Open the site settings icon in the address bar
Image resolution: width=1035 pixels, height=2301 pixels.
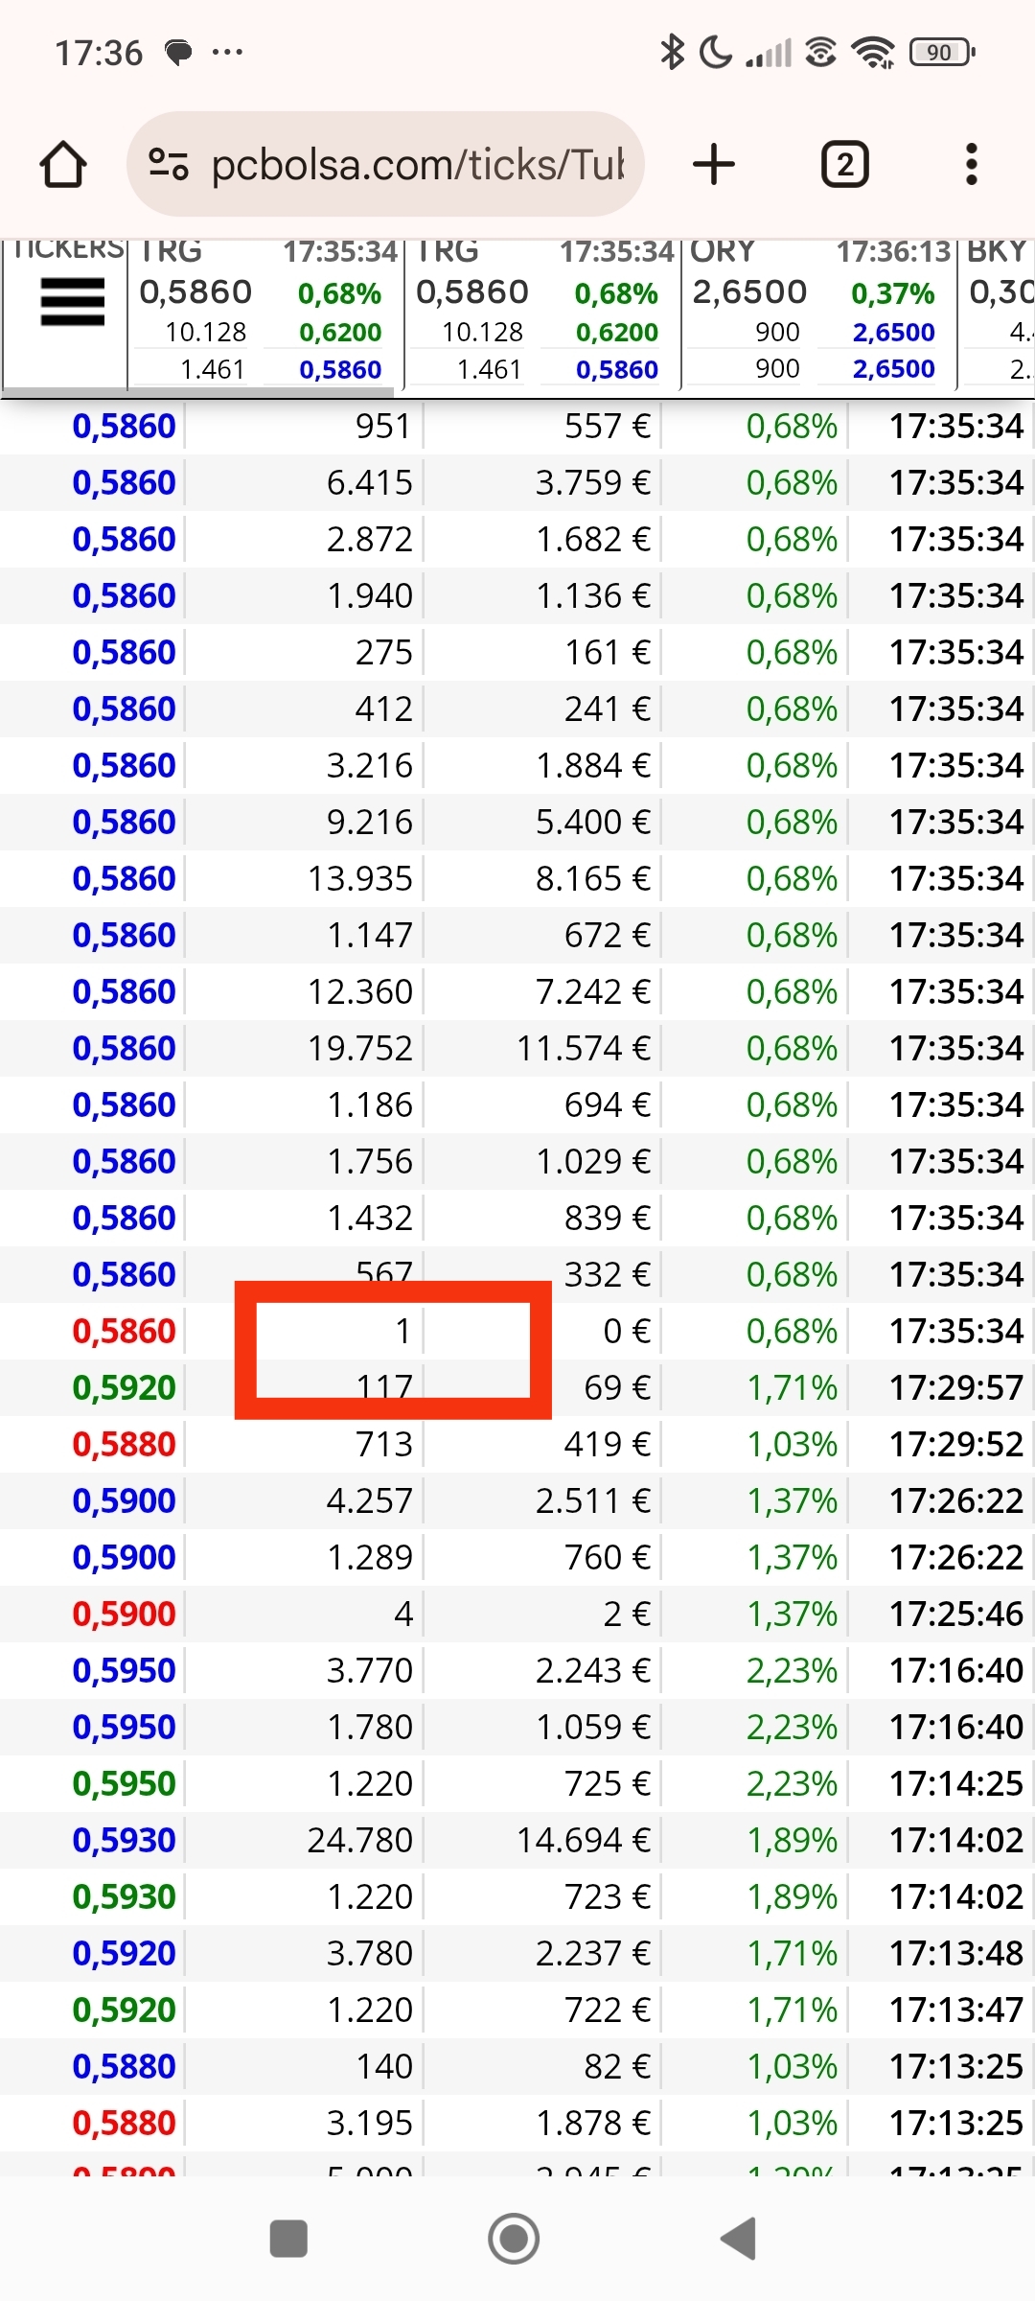169,165
